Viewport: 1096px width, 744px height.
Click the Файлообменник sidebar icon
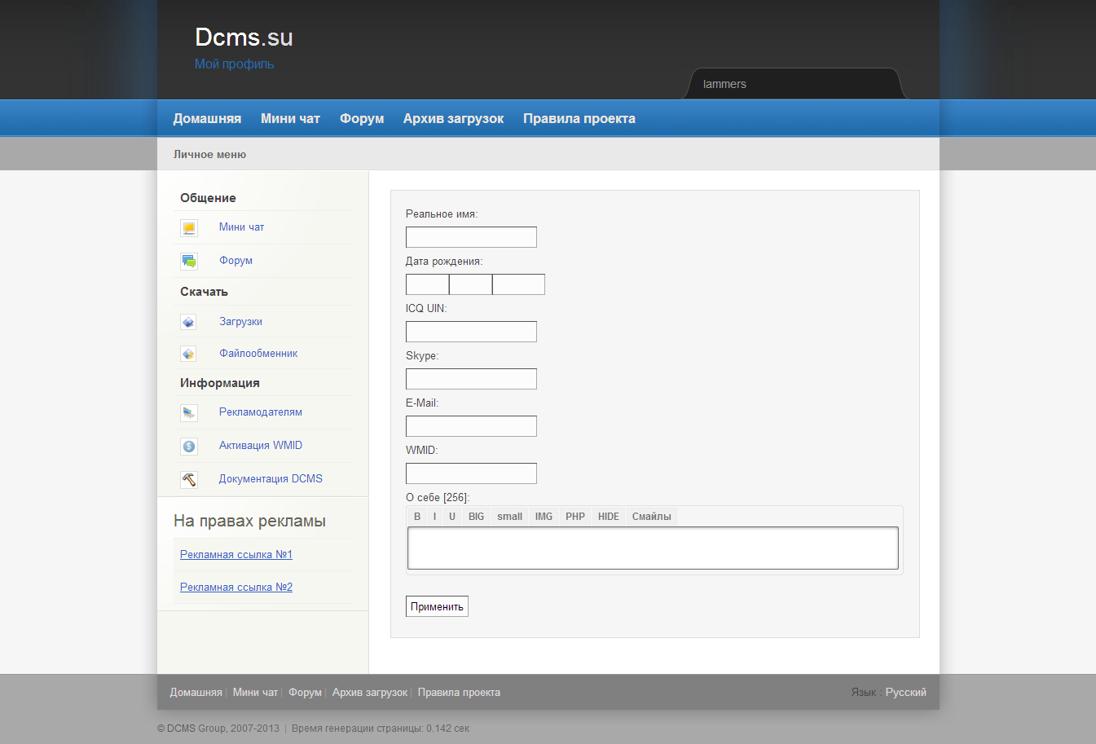pos(188,354)
